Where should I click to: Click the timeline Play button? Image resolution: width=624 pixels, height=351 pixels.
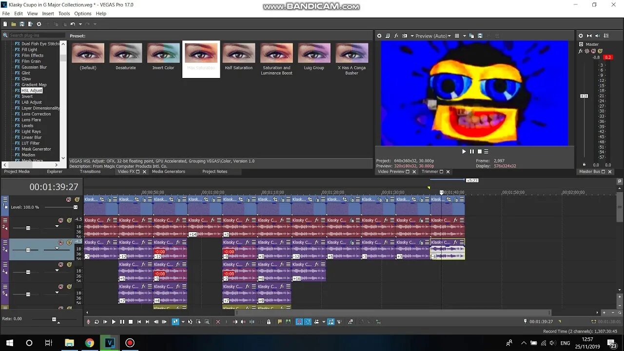[114, 322]
